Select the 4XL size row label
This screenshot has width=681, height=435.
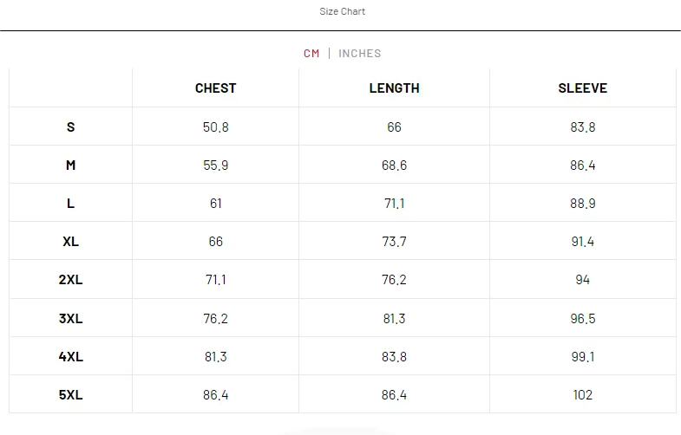click(x=71, y=356)
